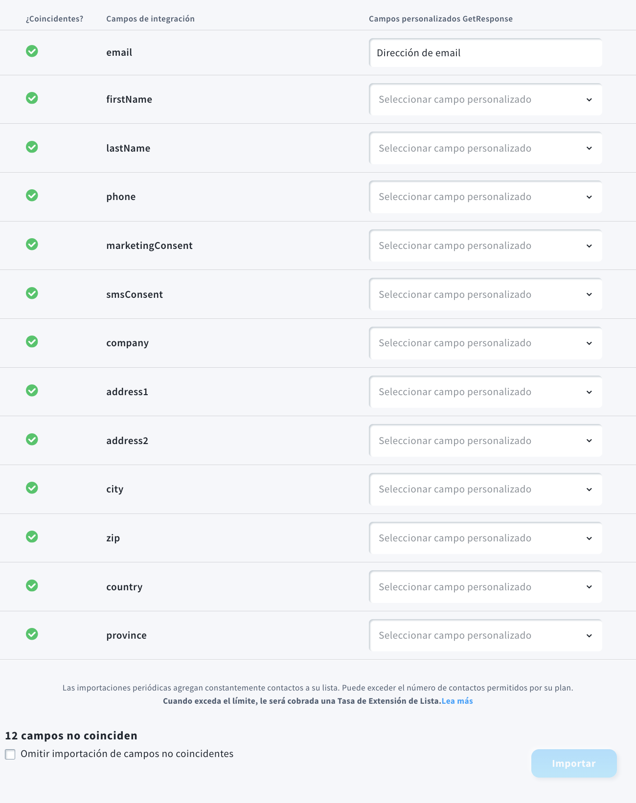Click the Dirección de email field
Image resolution: width=636 pixels, height=803 pixels.
(x=485, y=53)
